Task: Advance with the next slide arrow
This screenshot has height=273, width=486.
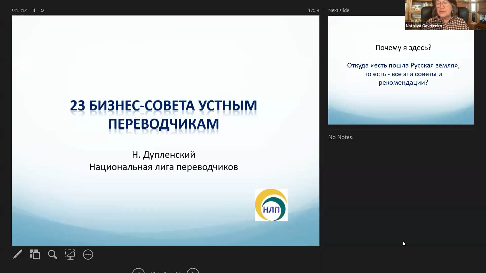Action: pos(193,271)
